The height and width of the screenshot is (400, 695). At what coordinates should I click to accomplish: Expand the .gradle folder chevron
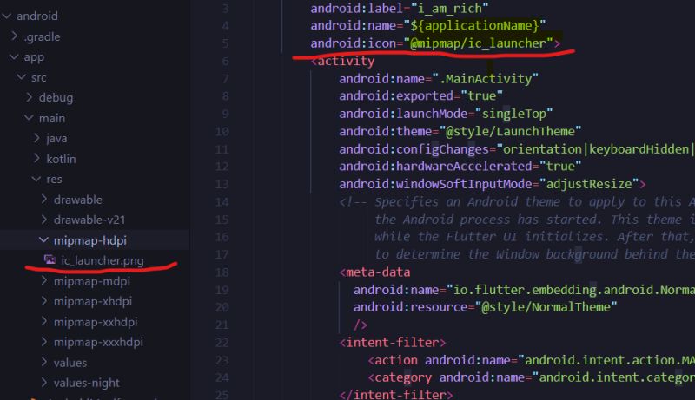(14, 36)
